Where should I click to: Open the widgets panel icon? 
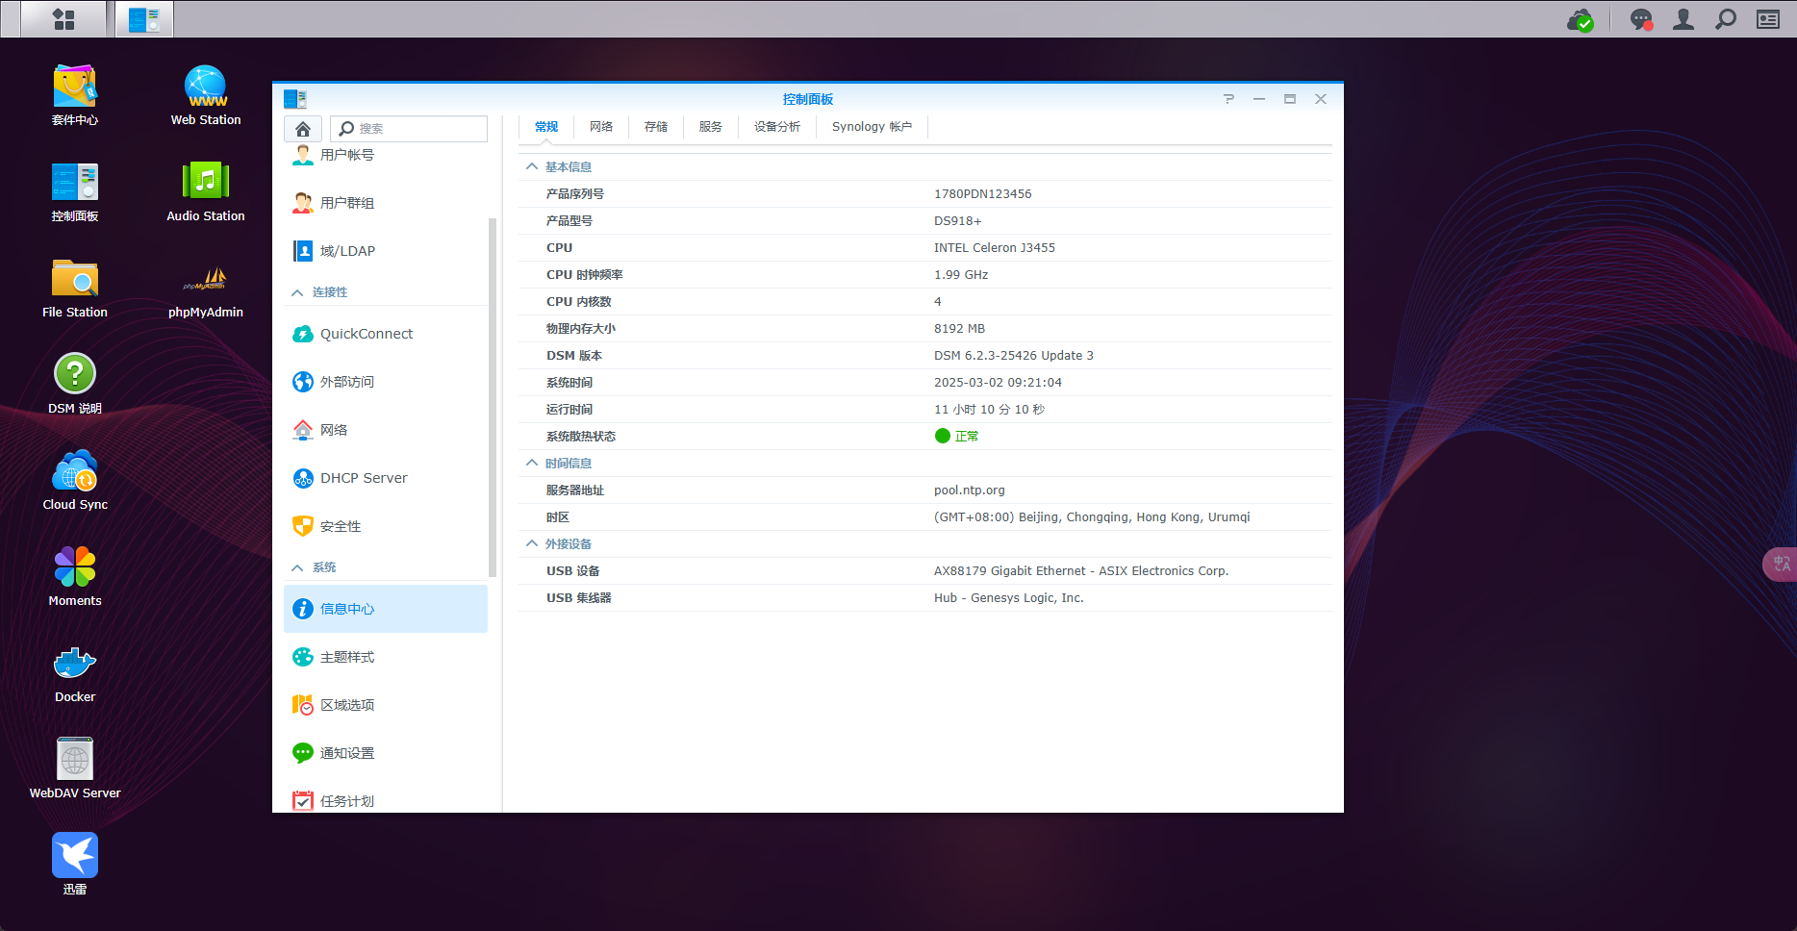(1768, 19)
